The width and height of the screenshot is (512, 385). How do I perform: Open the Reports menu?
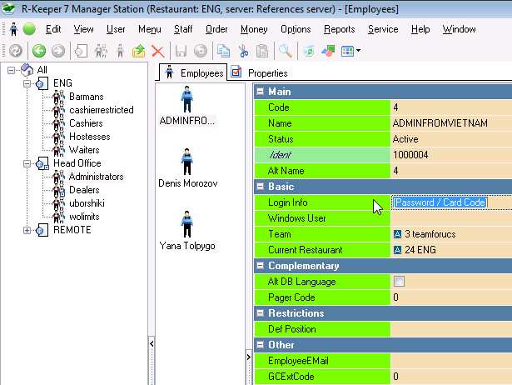340,29
